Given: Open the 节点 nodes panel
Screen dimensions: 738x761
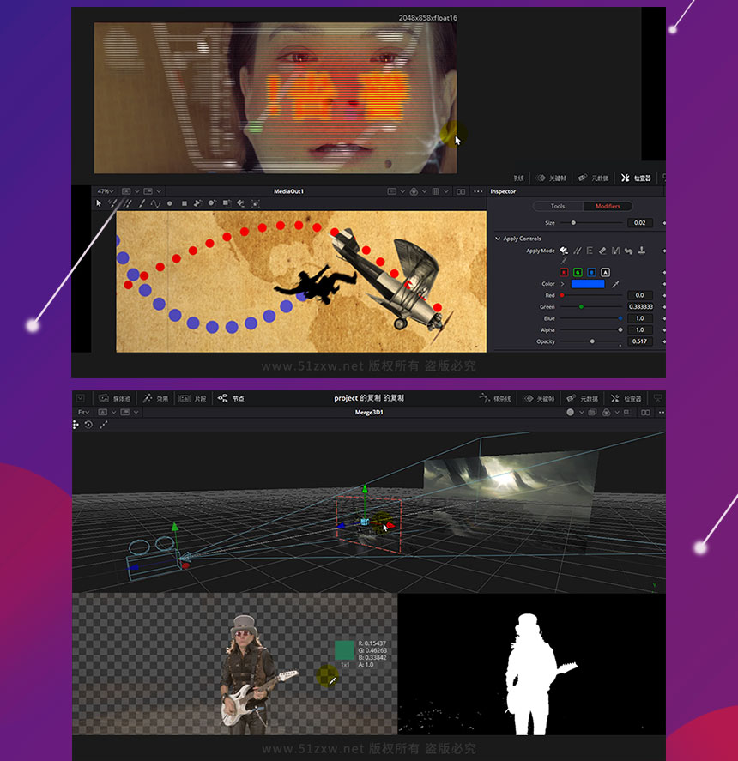Looking at the screenshot, I should 231,398.
